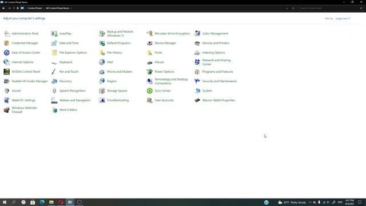Open the Region icon
The width and height of the screenshot is (366, 206).
pyautogui.click(x=102, y=81)
